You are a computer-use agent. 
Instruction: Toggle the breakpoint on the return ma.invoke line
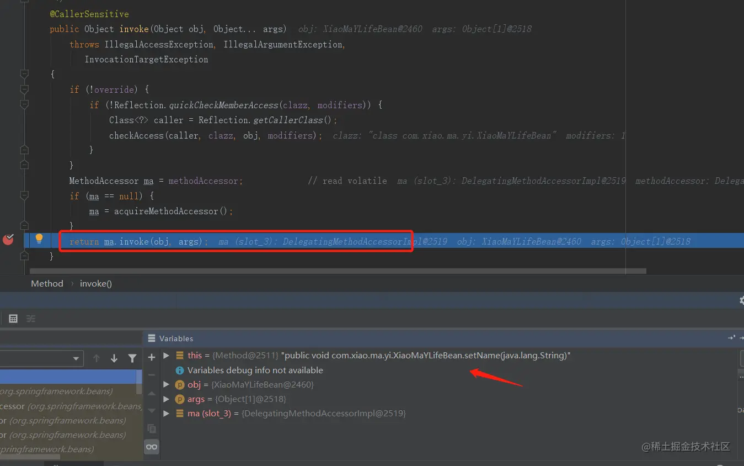point(8,240)
